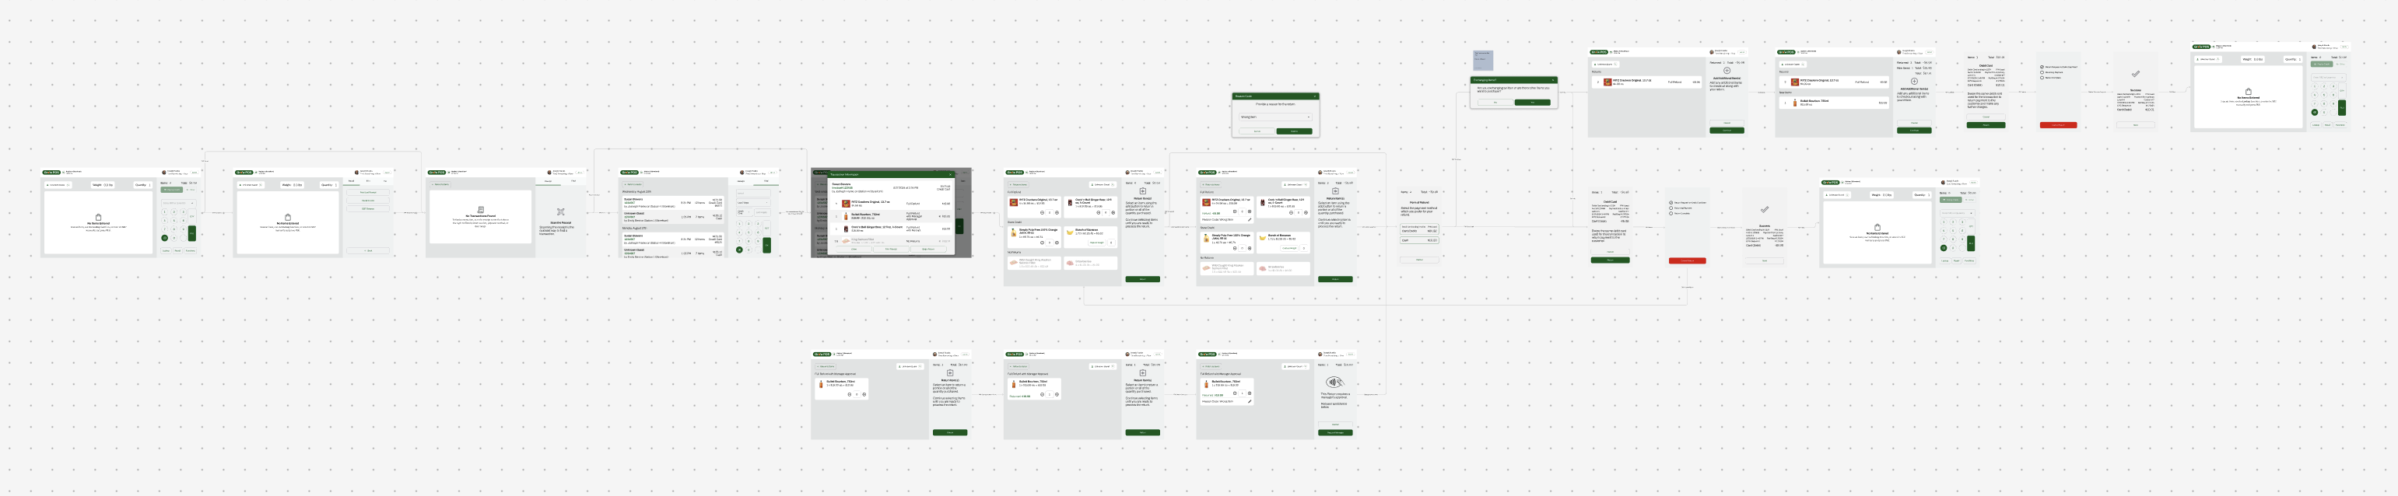Image resolution: width=2398 pixels, height=496 pixels.
Task: Close the Transaction Information modal with X
Action: [x=951, y=175]
